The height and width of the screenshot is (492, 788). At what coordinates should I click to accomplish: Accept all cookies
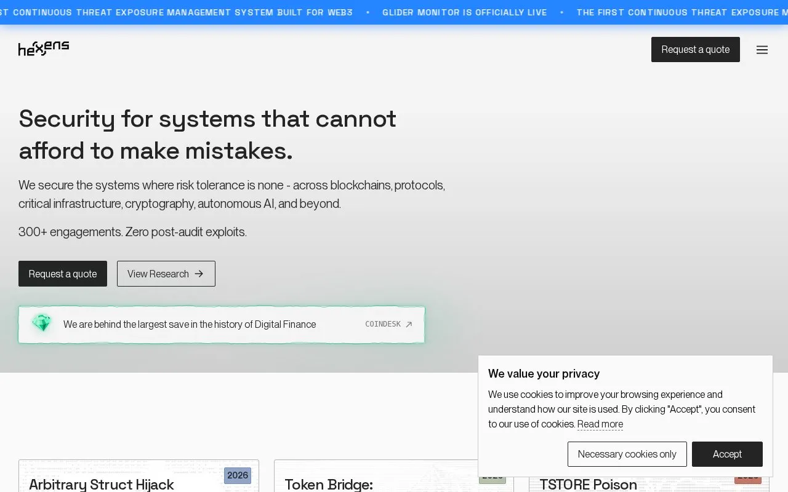click(727, 454)
